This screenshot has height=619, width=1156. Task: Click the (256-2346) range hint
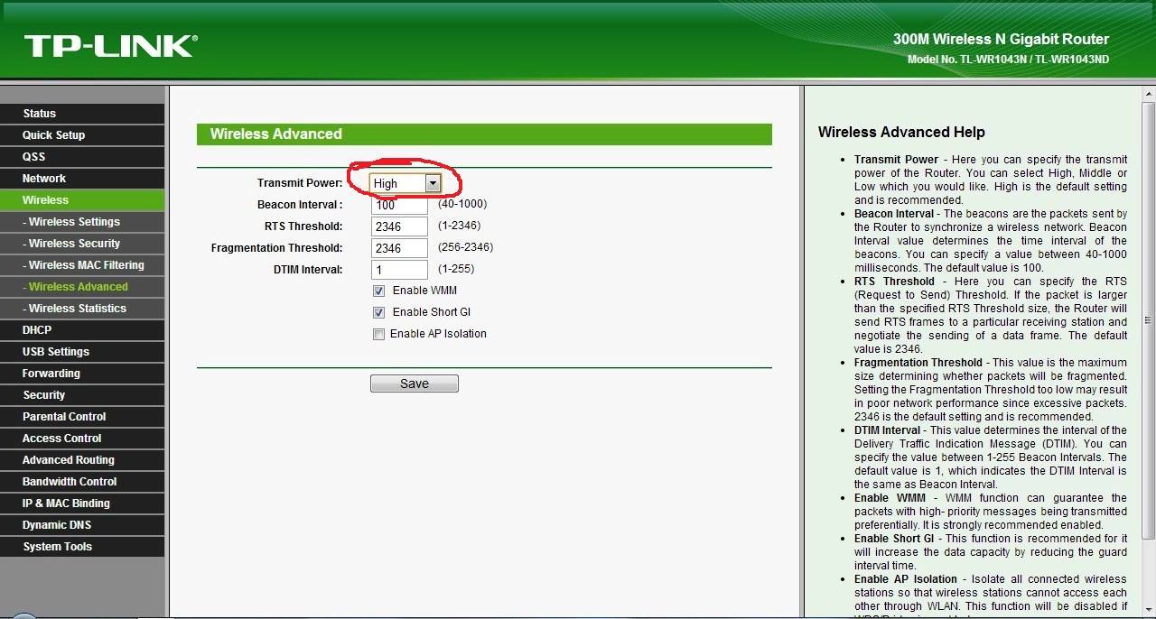(466, 247)
